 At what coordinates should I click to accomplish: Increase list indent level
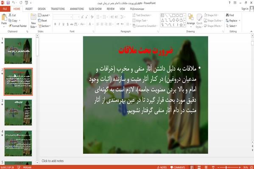(x=116, y=17)
